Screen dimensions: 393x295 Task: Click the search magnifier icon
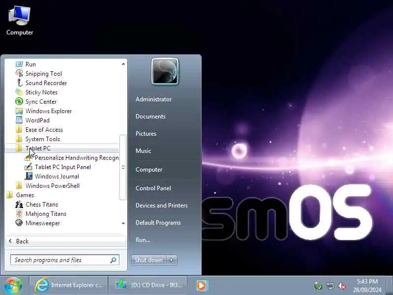coord(113,260)
